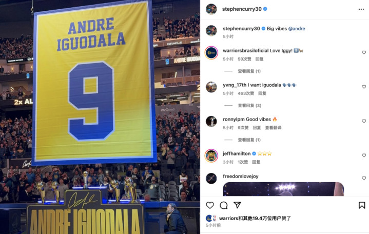Viewport: 369px width, 234px height.
Task: Open the three-dot more options menu
Action: [x=361, y=9]
